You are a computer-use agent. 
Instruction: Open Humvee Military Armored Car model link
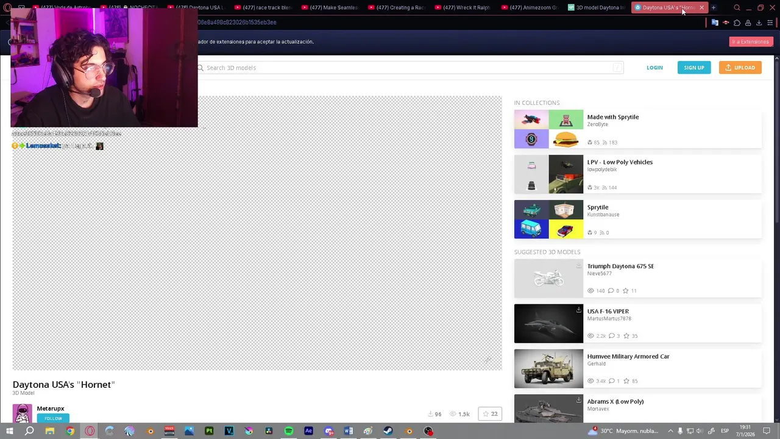(x=628, y=357)
